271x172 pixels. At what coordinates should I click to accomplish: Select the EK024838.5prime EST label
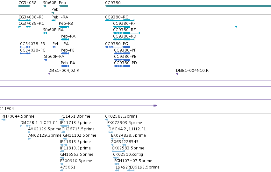128,135
